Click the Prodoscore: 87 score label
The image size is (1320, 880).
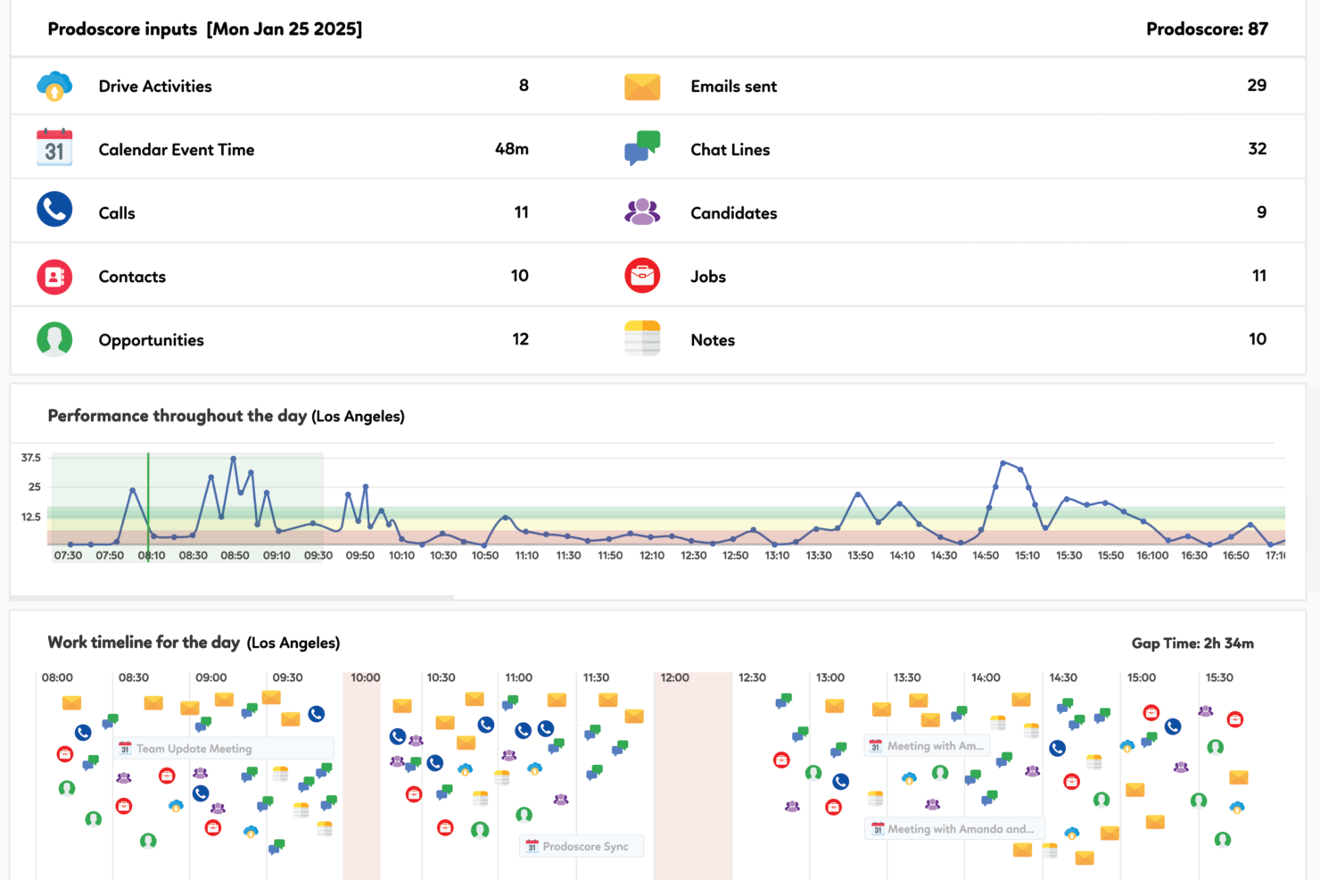pos(1206,29)
